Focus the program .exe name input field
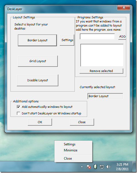This screenshot has height=173, width=137. 97,36
